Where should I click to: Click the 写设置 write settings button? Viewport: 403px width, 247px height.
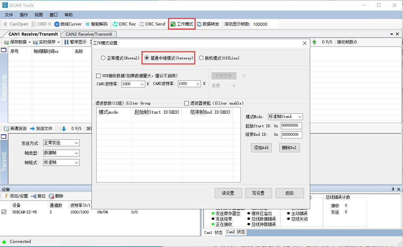(258, 193)
